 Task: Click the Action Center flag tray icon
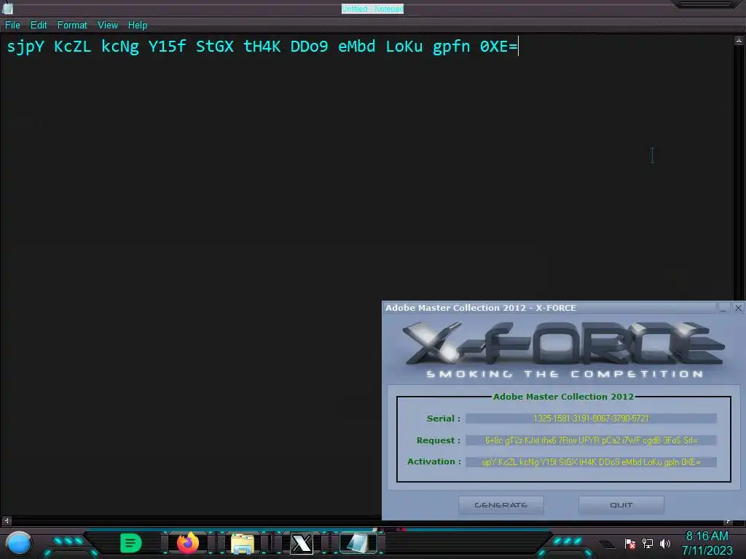[630, 543]
